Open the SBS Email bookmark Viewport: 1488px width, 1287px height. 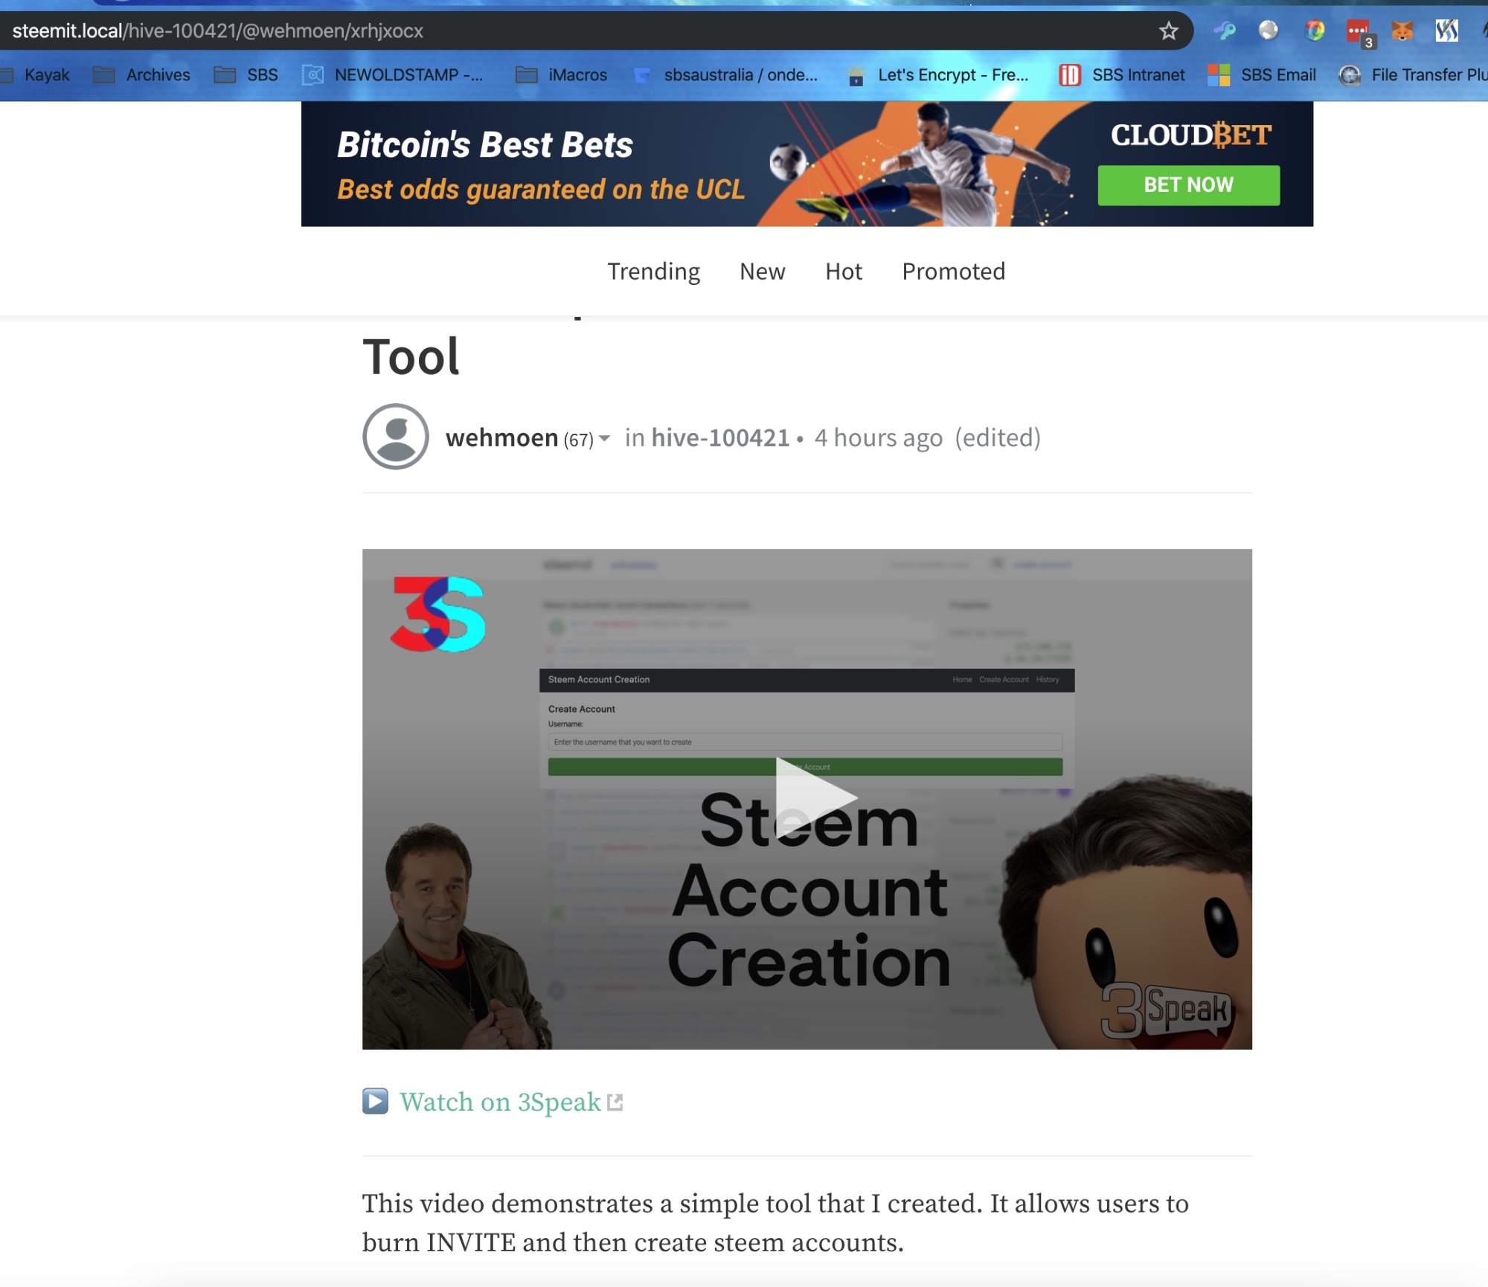point(1262,74)
